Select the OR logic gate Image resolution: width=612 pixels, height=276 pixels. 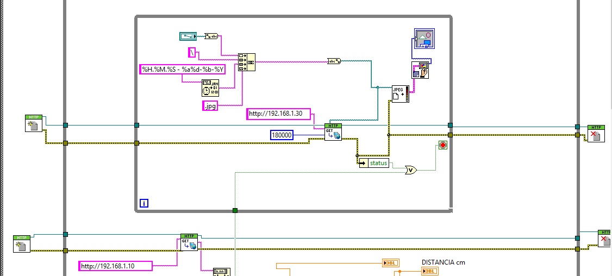coord(412,170)
